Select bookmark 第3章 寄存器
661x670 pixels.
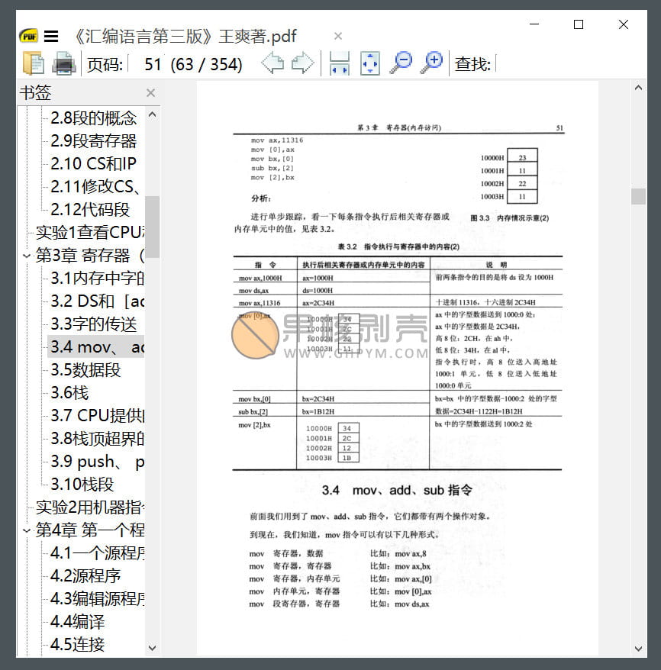coord(90,256)
